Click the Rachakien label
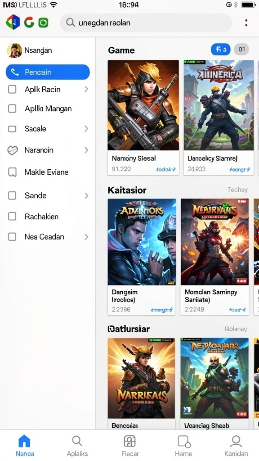Image resolution: width=259 pixels, height=461 pixels. pos(41,217)
